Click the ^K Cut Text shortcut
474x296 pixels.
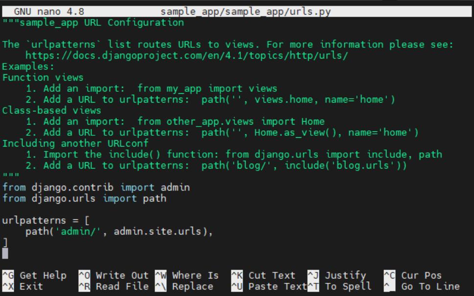pos(263,275)
